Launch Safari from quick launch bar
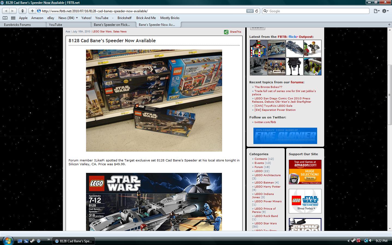The width and height of the screenshot is (392, 245). pos(38,241)
